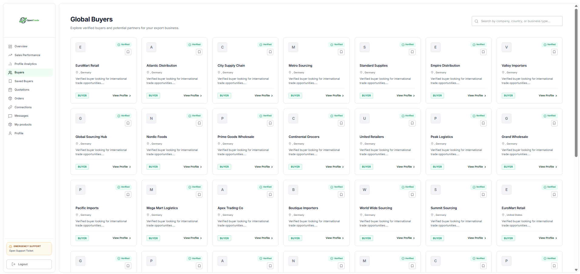Open View Profile for United Retailers
580x274 pixels.
pyautogui.click(x=406, y=167)
